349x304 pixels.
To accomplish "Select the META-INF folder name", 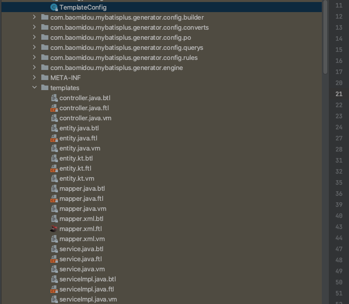I will click(x=65, y=78).
